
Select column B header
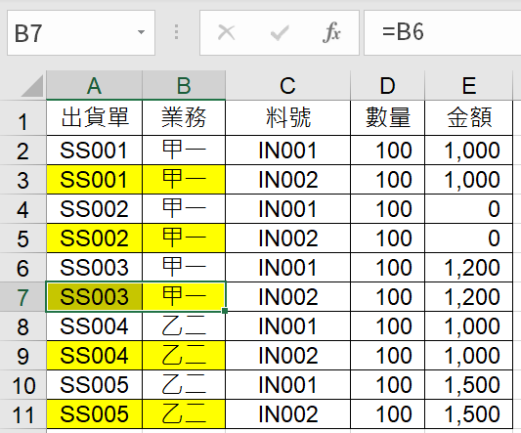184,85
